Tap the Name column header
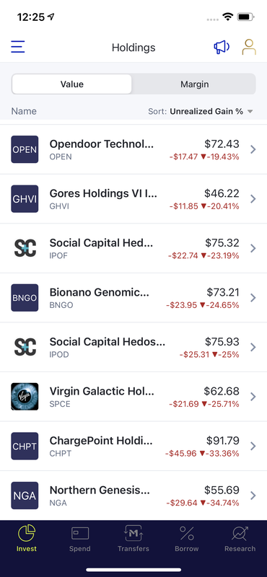267x577 pixels. coord(24,112)
